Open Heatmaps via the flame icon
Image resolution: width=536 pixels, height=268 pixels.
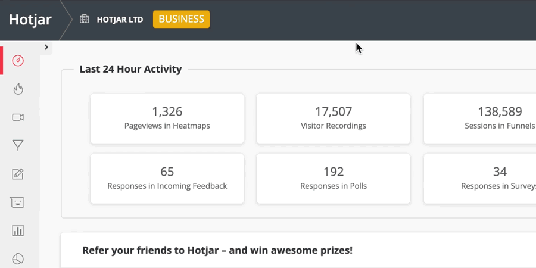click(x=18, y=89)
